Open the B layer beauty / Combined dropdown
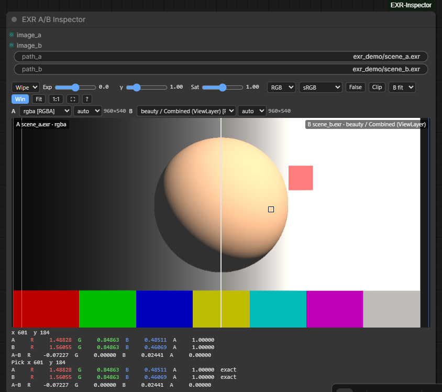The image size is (442, 392). (186, 111)
